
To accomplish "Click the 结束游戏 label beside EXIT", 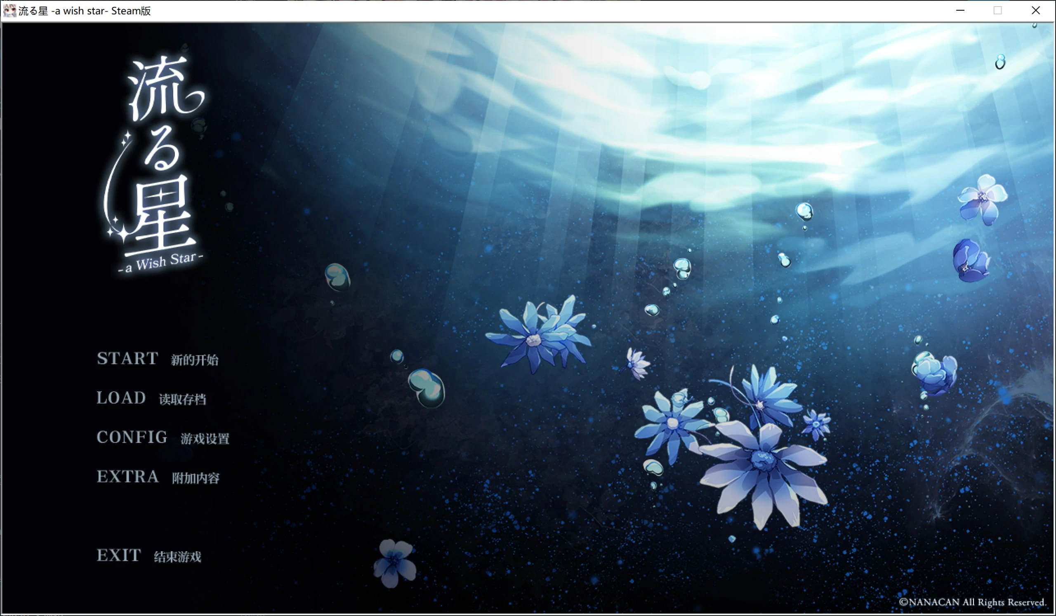I will 178,557.
